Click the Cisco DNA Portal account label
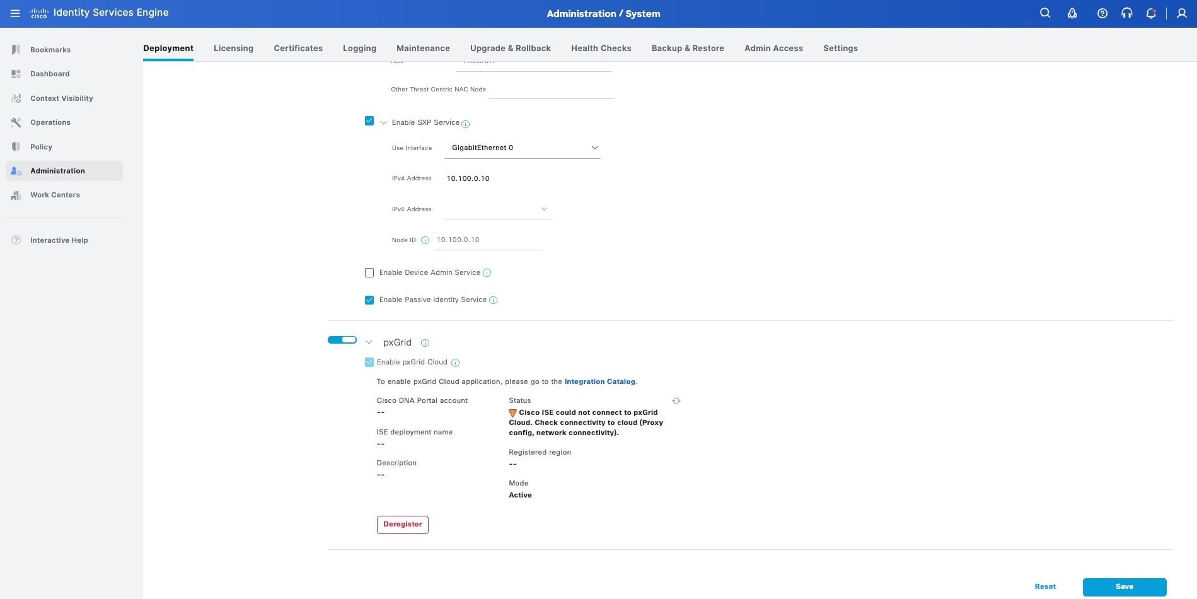Image resolution: width=1197 pixels, height=599 pixels. 422,401
